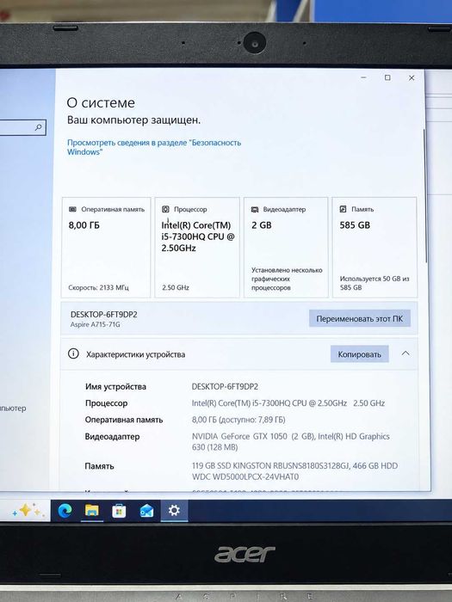The width and height of the screenshot is (452, 602).
Task: Click the Используется 50 GB из 585 GB text
Action: 375,283
